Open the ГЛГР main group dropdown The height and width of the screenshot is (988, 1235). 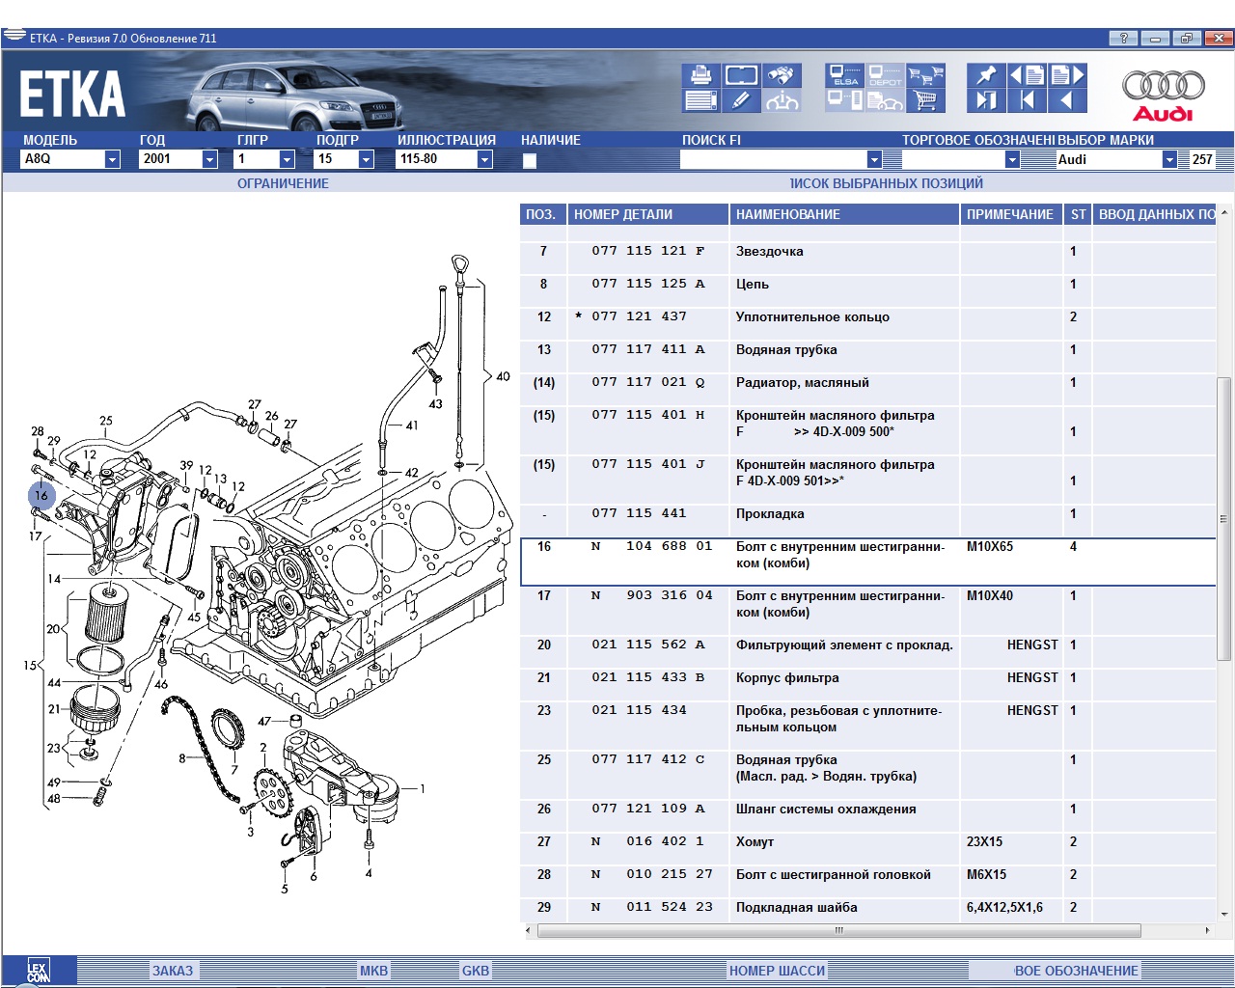[x=287, y=159]
